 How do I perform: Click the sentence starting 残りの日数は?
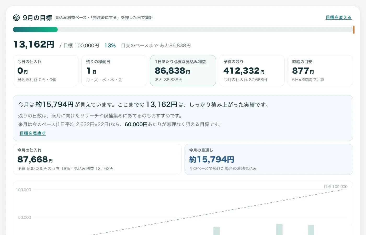click(100, 116)
